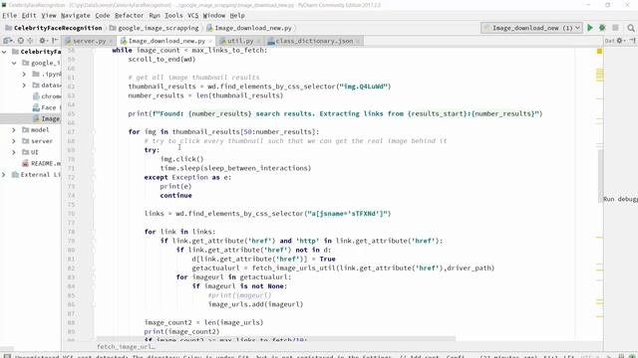Screen dimensions: 638x358
Task: Click the collapse all icon in Project panel
Action: (30, 41)
